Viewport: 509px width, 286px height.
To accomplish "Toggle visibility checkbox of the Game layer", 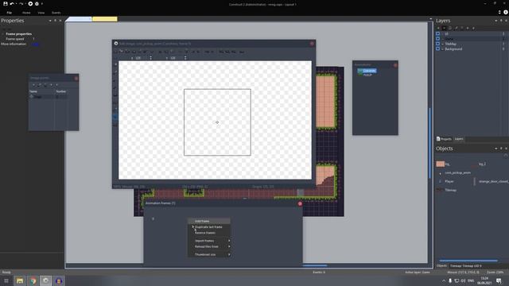I will tap(437, 39).
